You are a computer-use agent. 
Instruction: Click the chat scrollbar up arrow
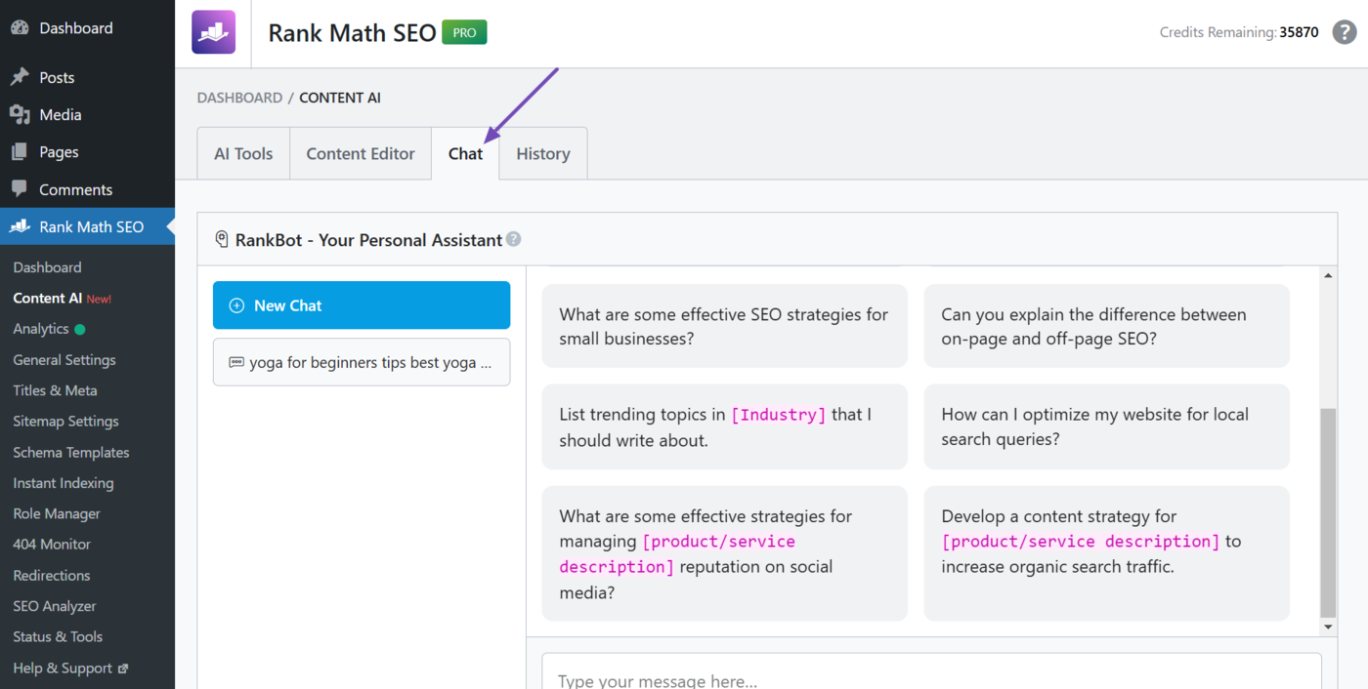[x=1328, y=276]
